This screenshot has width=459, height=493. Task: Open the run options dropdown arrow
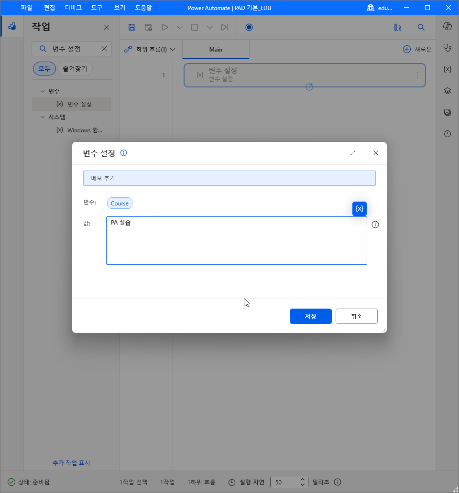click(180, 27)
